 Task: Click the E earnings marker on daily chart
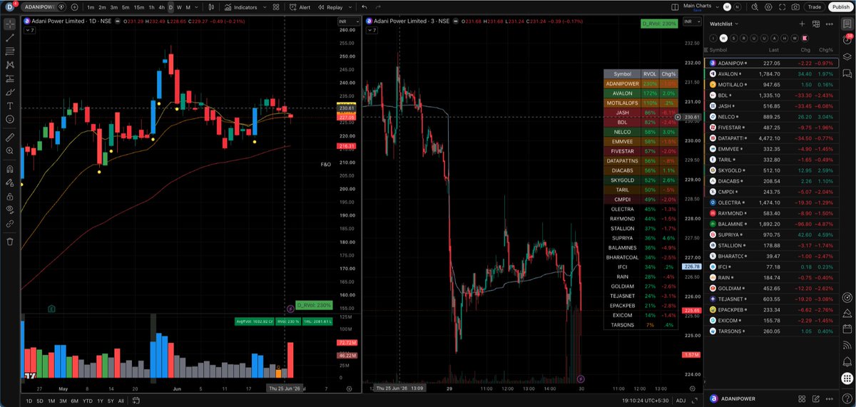[x=52, y=308]
